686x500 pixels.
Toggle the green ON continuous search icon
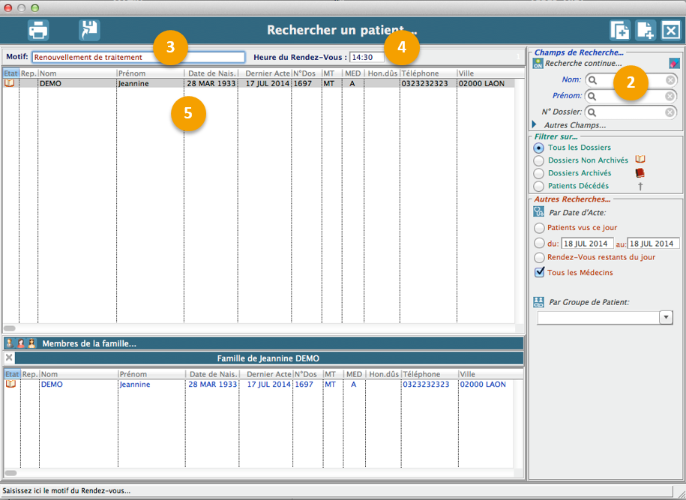click(x=538, y=64)
